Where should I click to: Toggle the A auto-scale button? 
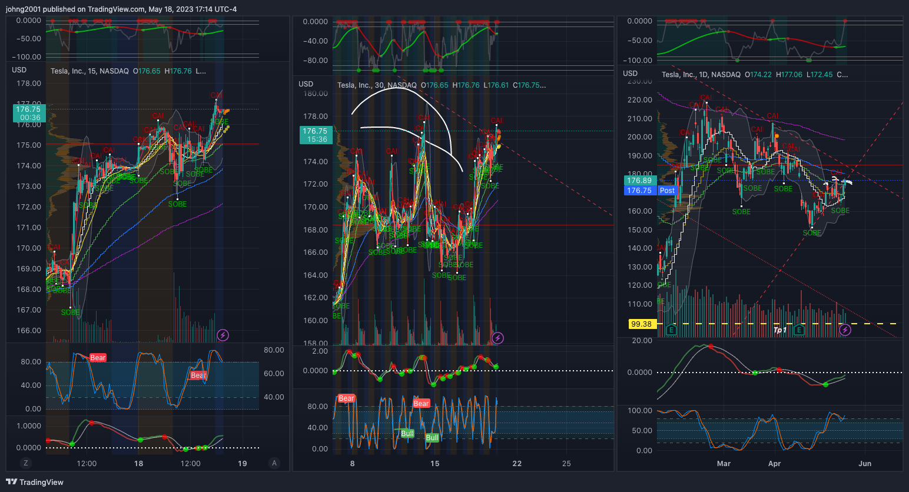[x=274, y=463]
